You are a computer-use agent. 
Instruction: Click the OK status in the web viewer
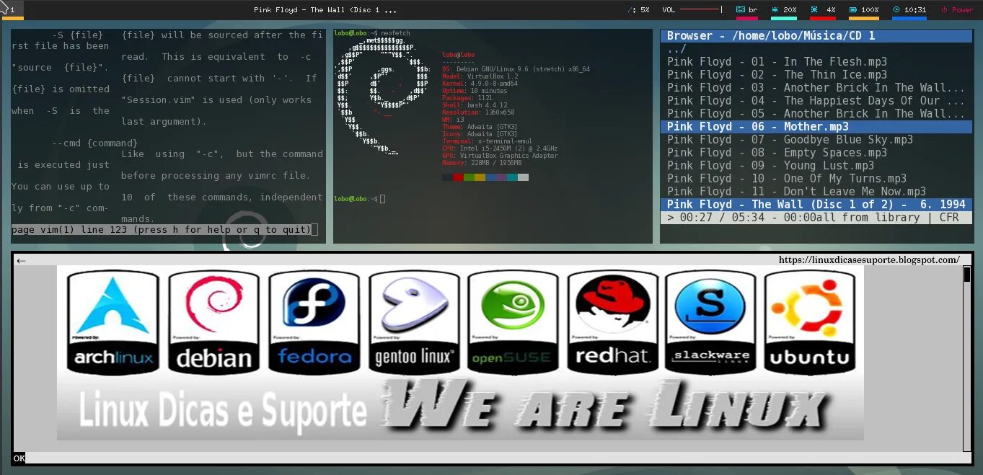19,458
